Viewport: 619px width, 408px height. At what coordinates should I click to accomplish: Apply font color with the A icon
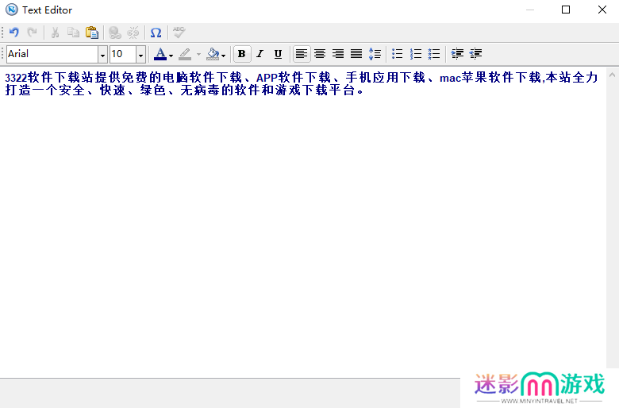click(x=160, y=54)
